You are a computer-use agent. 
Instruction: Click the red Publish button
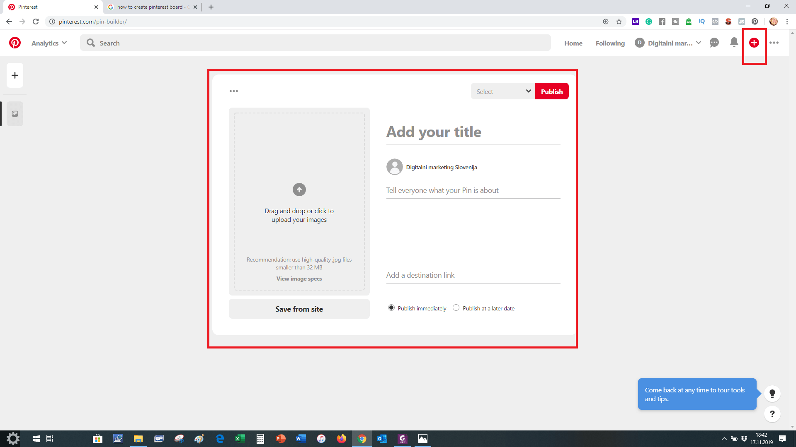point(551,91)
